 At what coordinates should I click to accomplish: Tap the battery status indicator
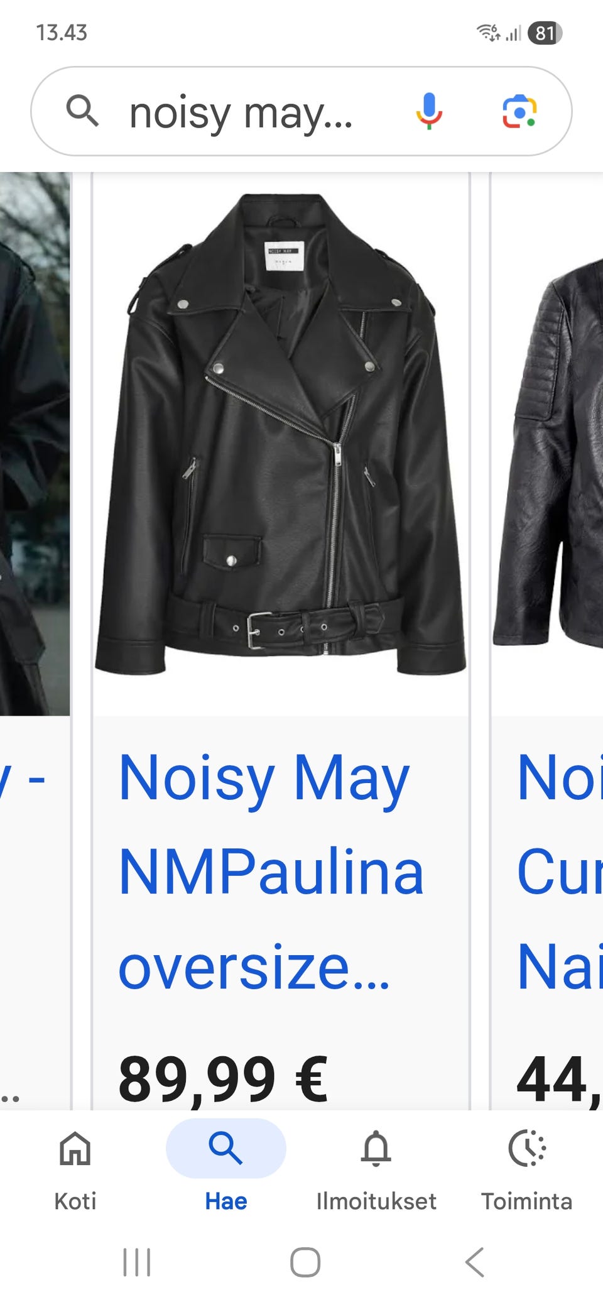[545, 33]
